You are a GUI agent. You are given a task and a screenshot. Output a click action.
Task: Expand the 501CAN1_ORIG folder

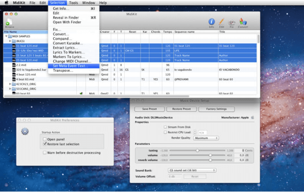pos(10,89)
